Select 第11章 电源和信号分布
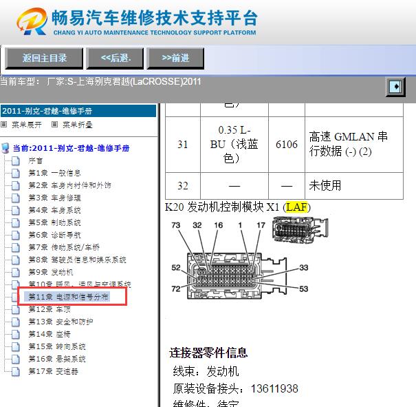Image resolution: width=416 pixels, height=407 pixels. pyautogui.click(x=69, y=297)
